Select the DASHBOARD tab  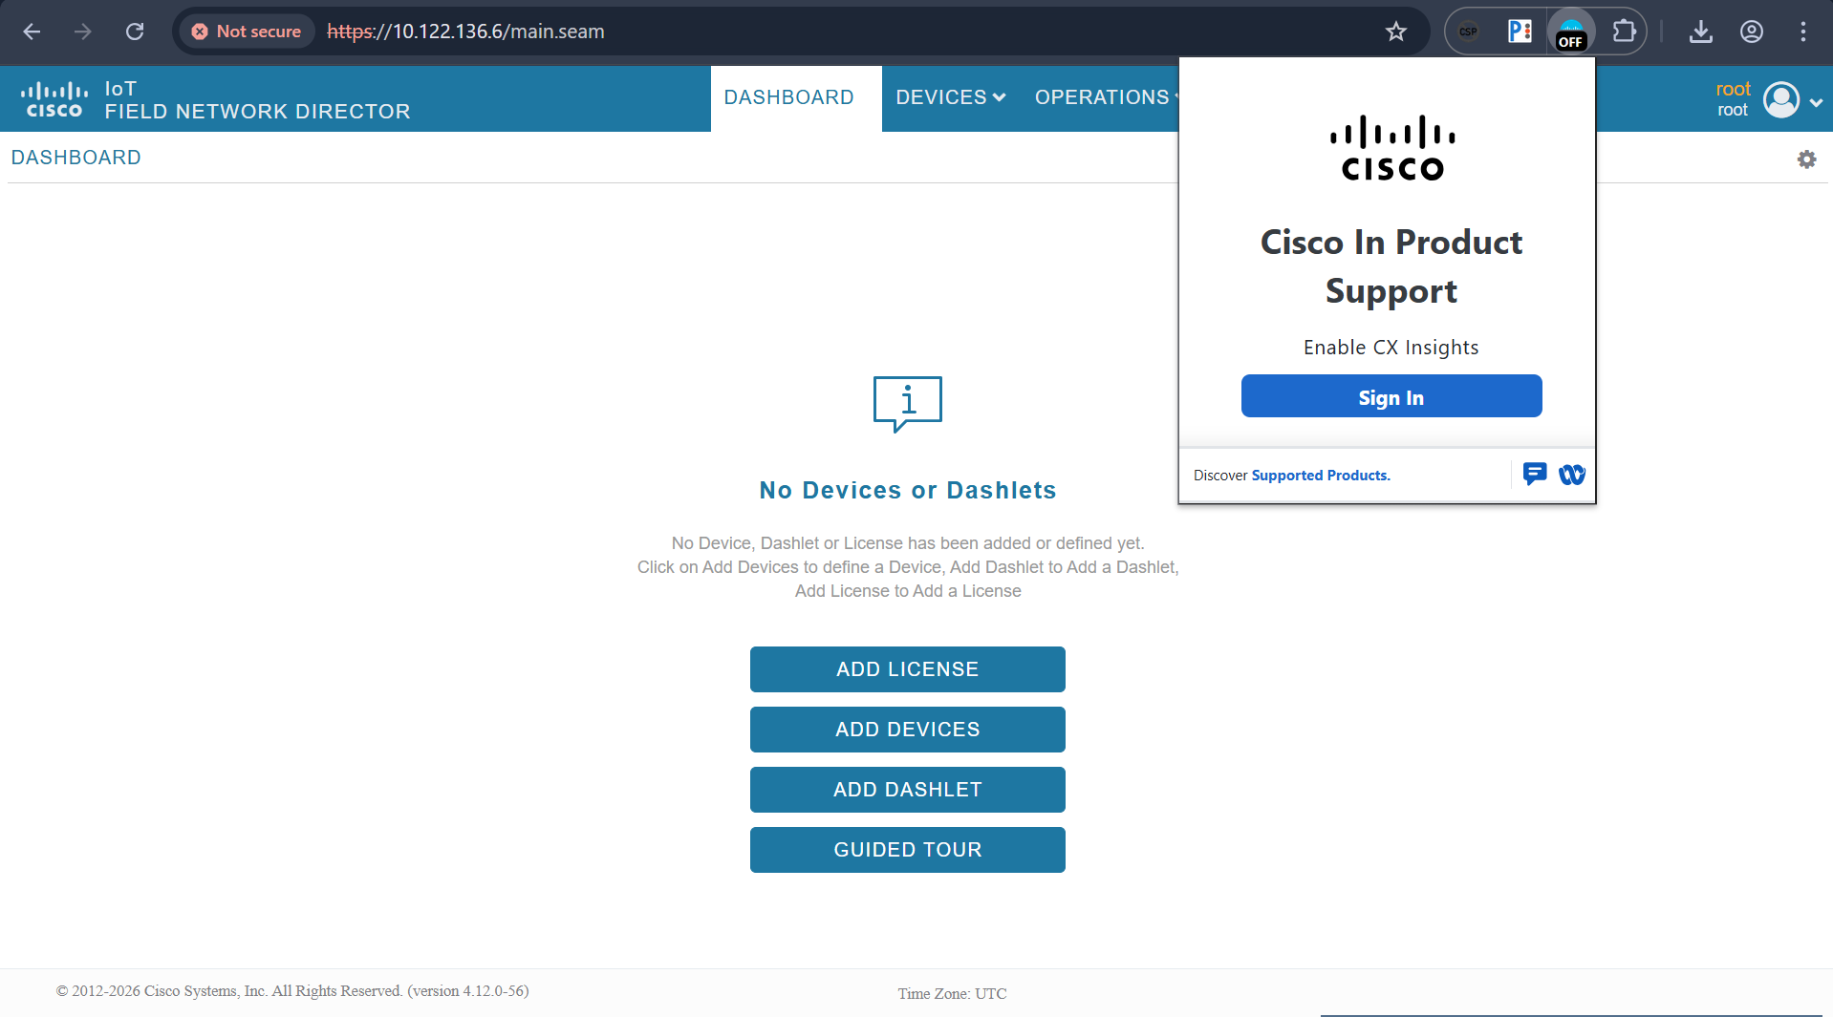(x=788, y=97)
